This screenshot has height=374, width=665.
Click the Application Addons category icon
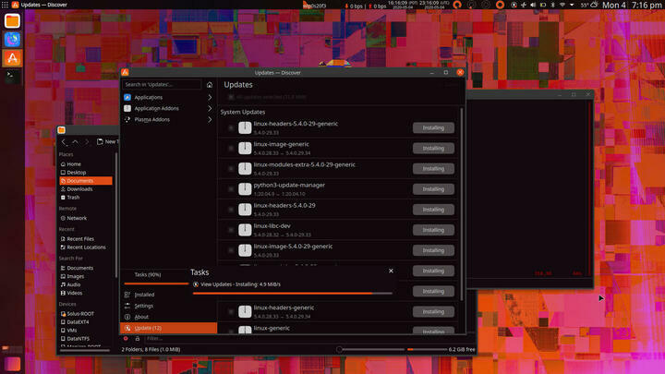point(127,108)
